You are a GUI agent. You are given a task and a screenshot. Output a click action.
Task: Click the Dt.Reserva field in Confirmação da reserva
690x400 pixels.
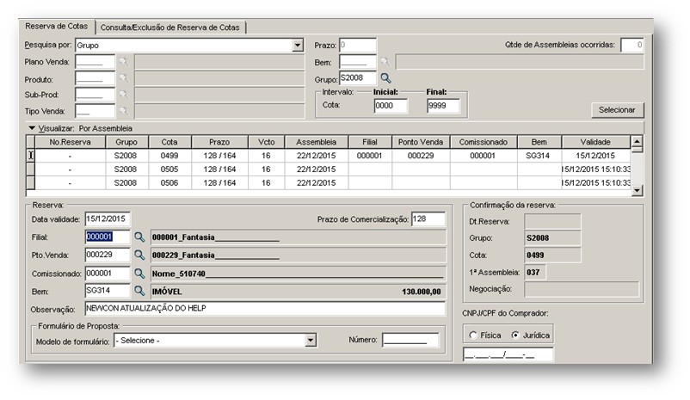(x=552, y=221)
